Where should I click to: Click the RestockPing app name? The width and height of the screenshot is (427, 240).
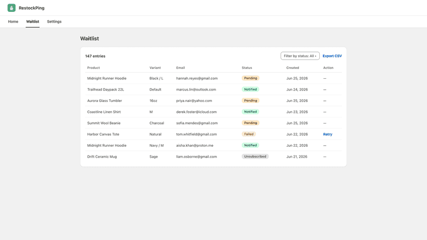point(31,8)
